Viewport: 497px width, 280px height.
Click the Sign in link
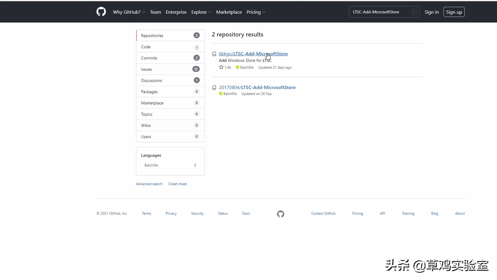[432, 12]
